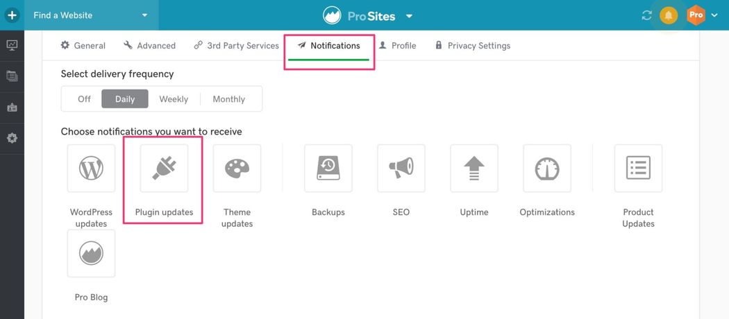The height and width of the screenshot is (319, 729).
Task: Expand the Pro Sites dropdown arrow
Action: pos(409,16)
